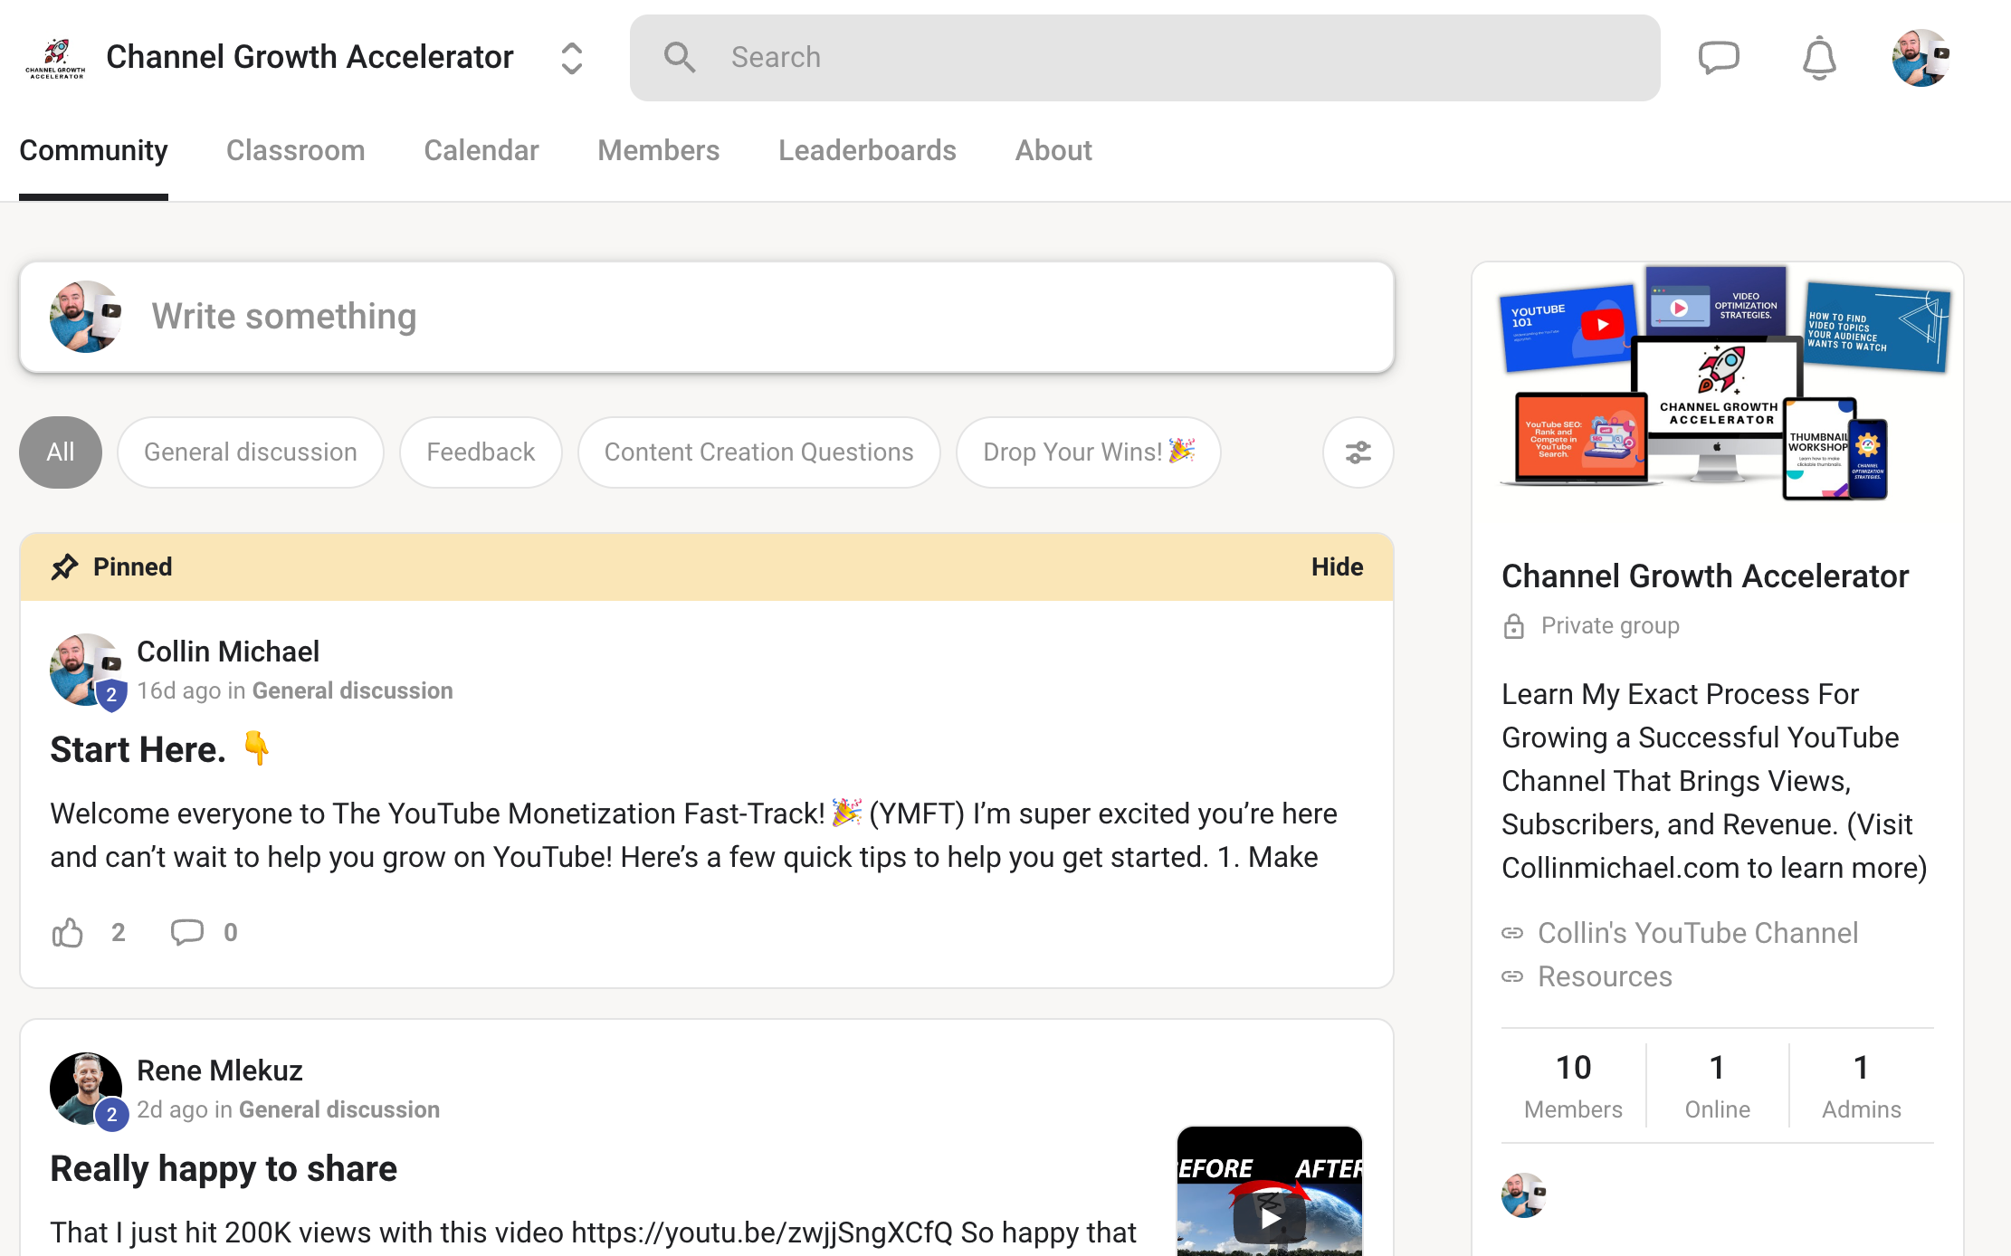Like the Start Here post

[68, 932]
